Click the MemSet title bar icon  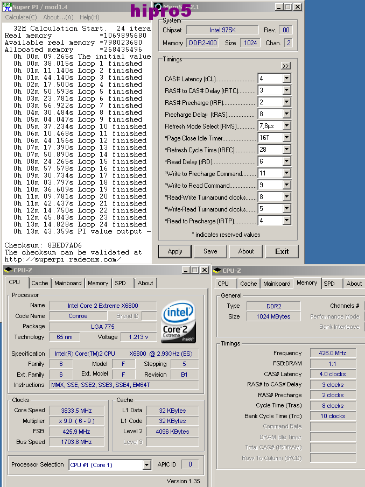pos(158,6)
